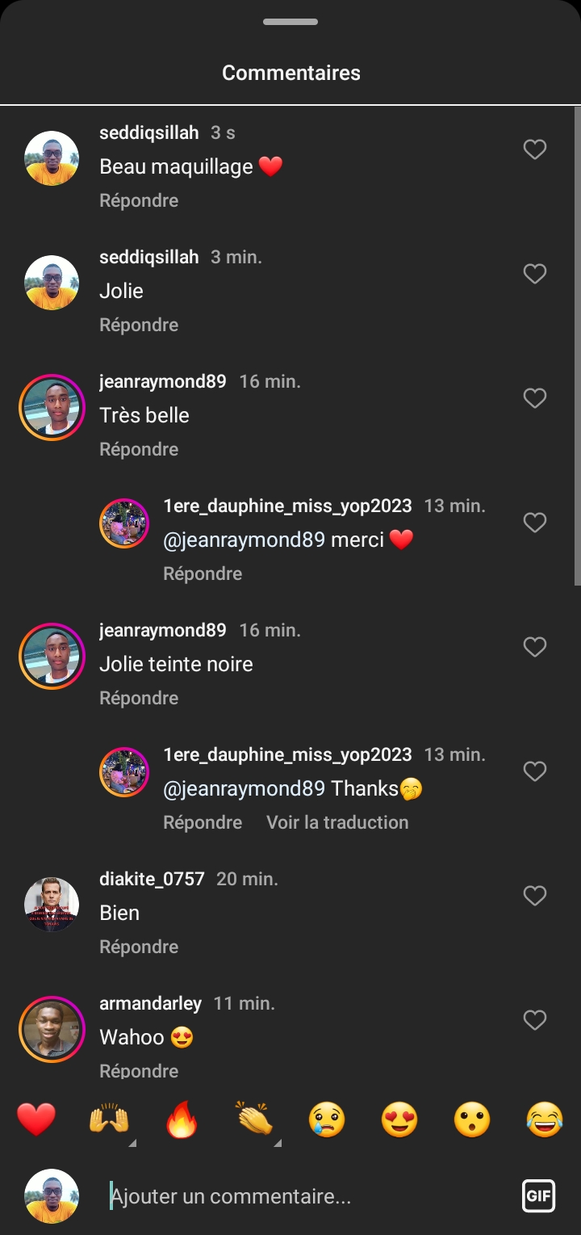581x1235 pixels.
Task: Insert the surprised face emoji
Action: coord(472,1120)
